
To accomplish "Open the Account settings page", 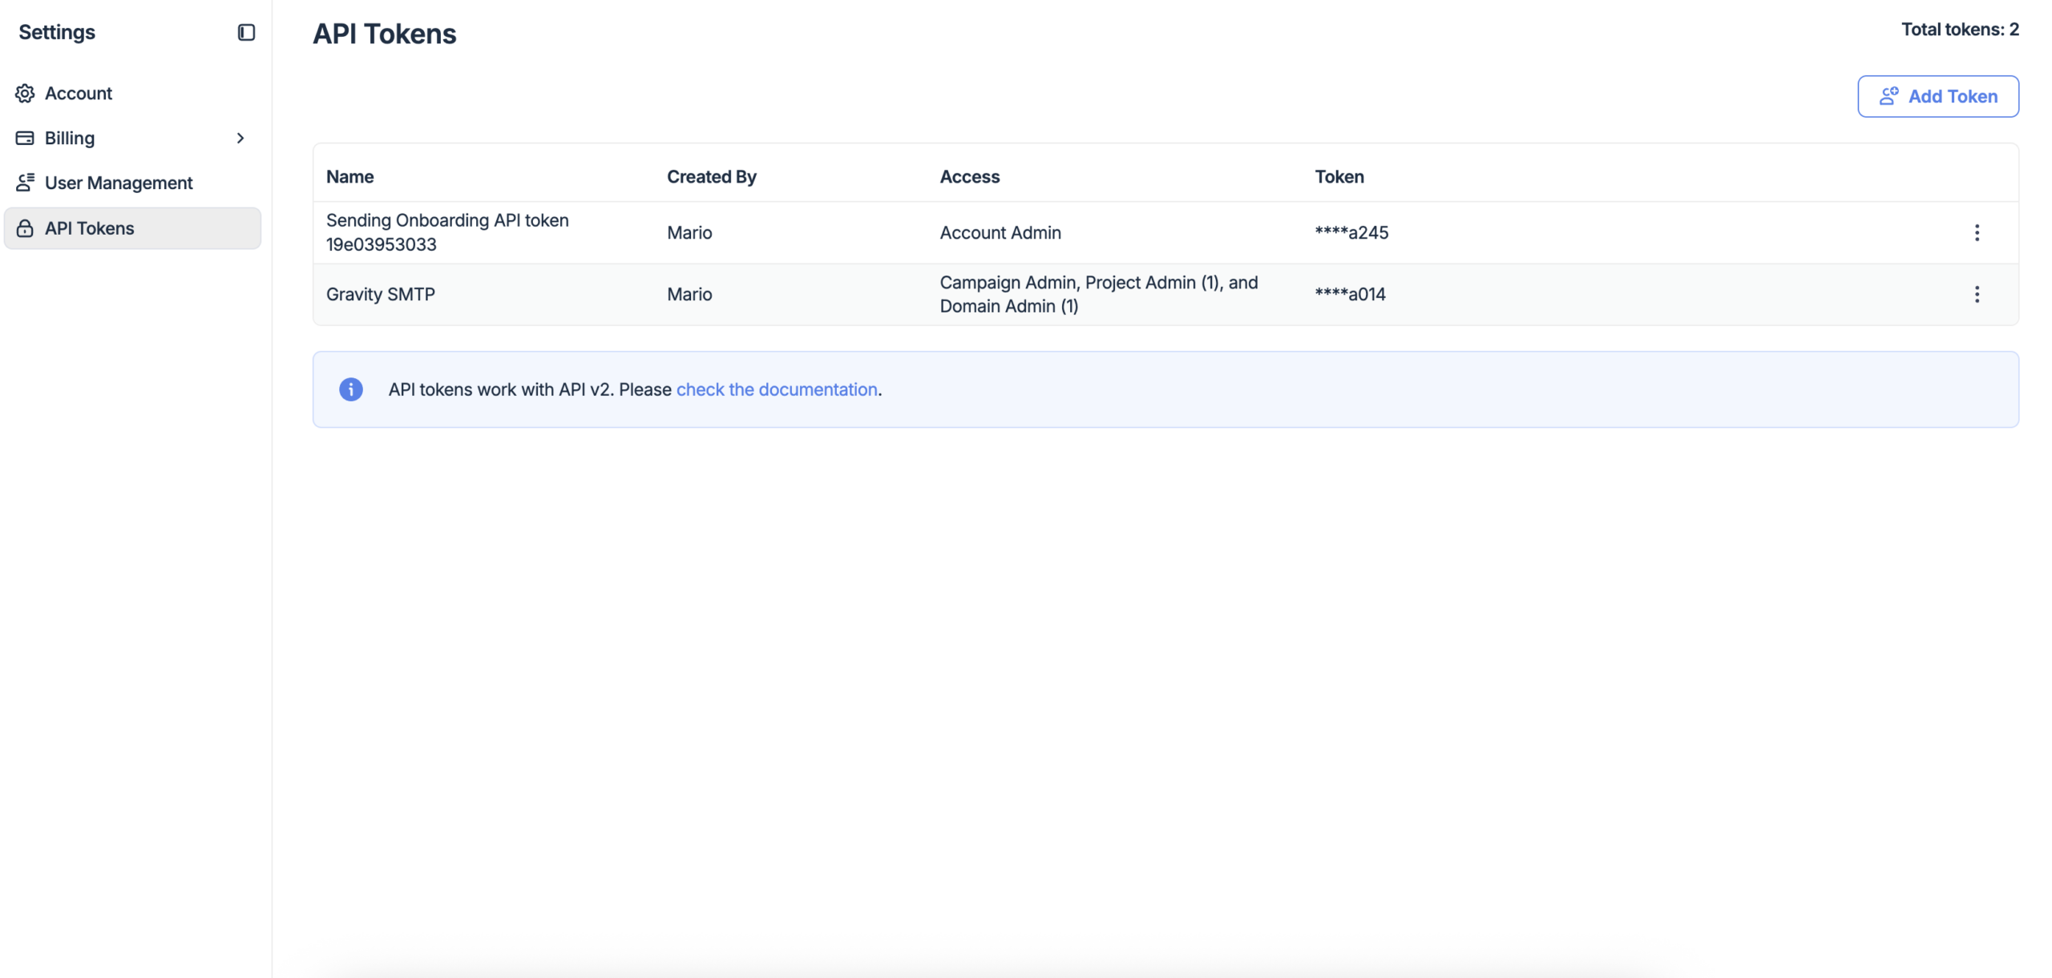I will pos(132,93).
